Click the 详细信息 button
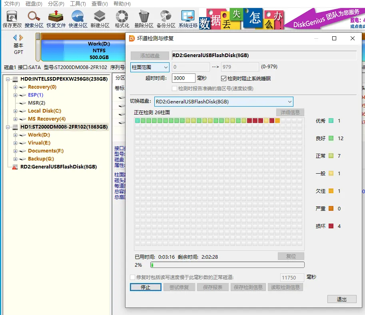This screenshot has width=365, height=315. click(290, 112)
